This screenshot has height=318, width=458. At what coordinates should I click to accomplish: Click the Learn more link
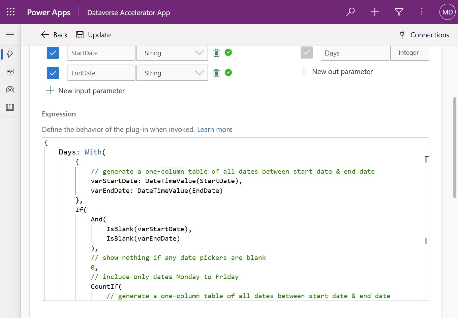[215, 129]
